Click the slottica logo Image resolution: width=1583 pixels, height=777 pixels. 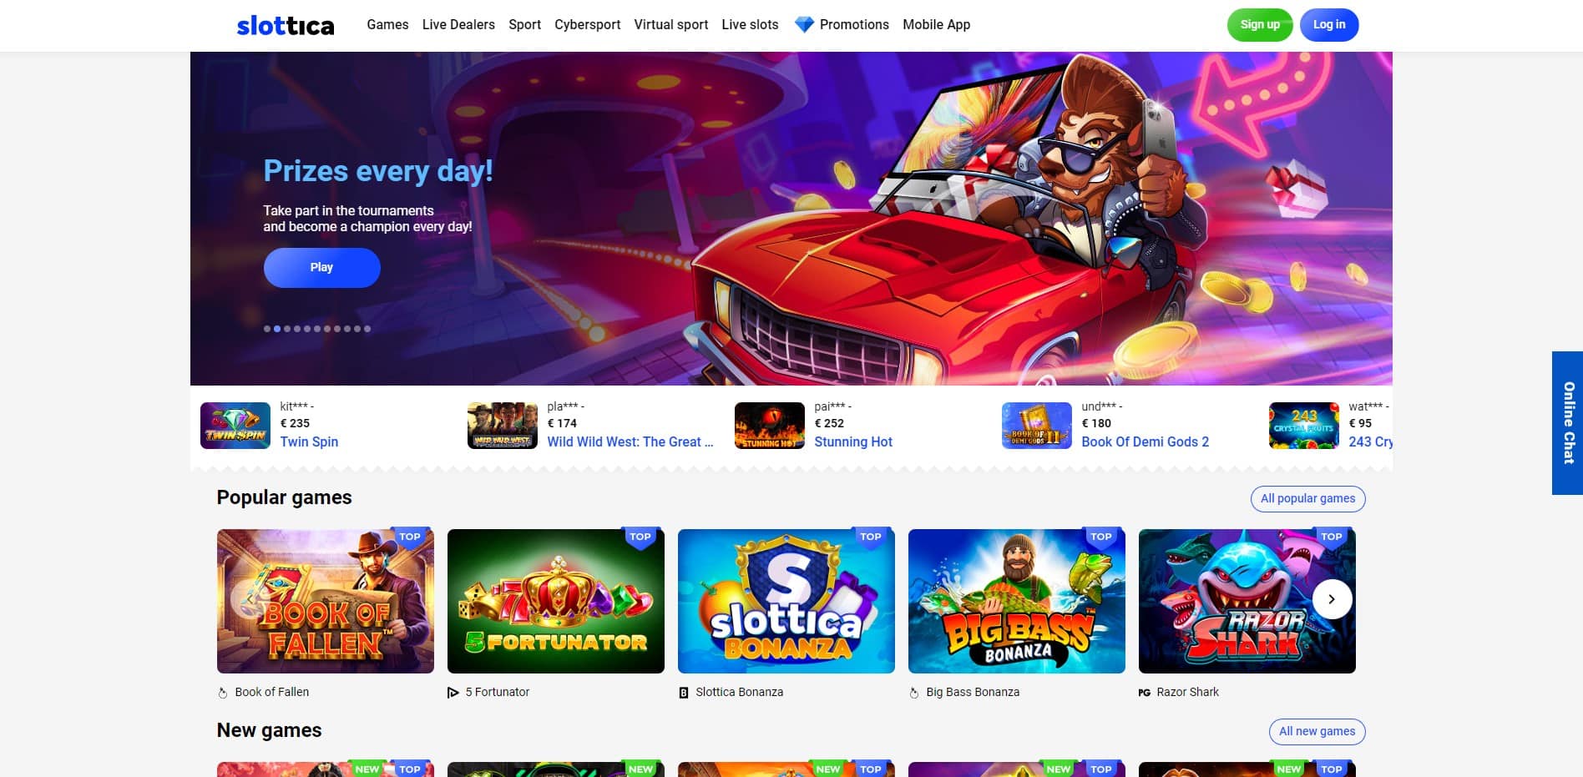click(x=286, y=25)
